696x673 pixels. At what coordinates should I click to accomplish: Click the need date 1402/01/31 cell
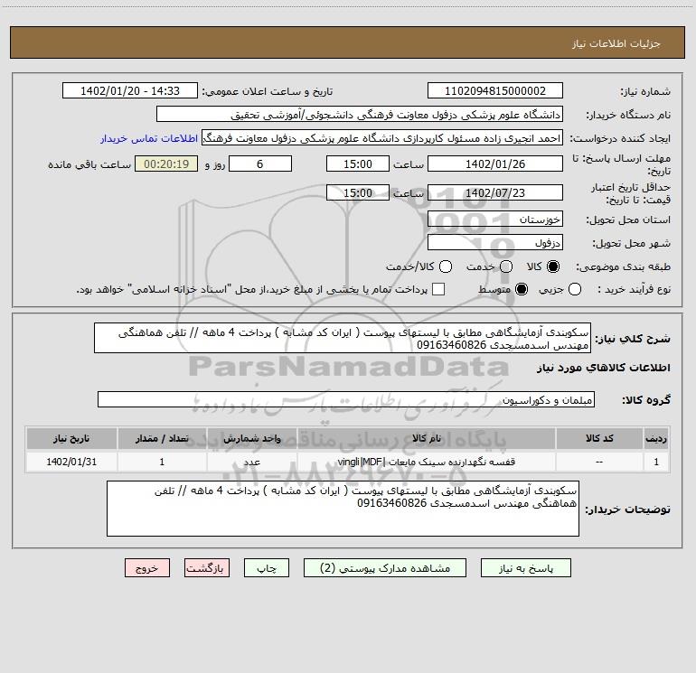[71, 462]
